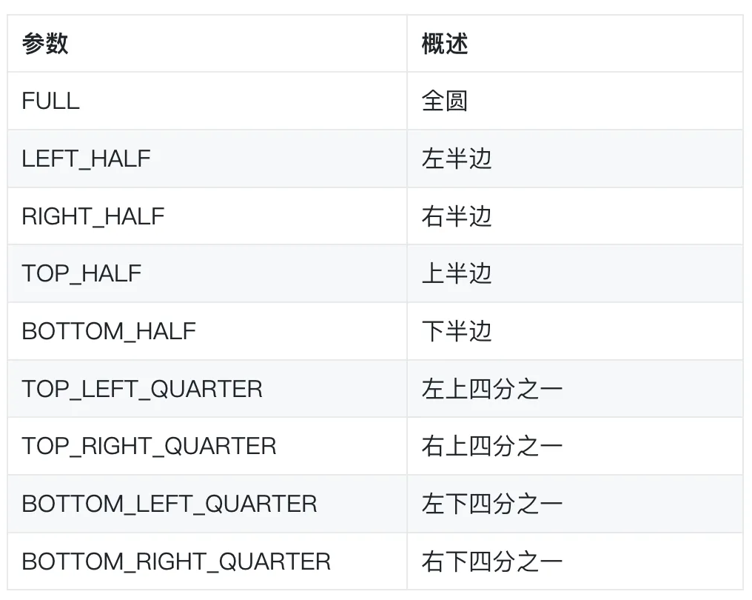The image size is (752, 600).
Task: Select the BOTTOM_HALF parameter cell
Action: coord(109,331)
